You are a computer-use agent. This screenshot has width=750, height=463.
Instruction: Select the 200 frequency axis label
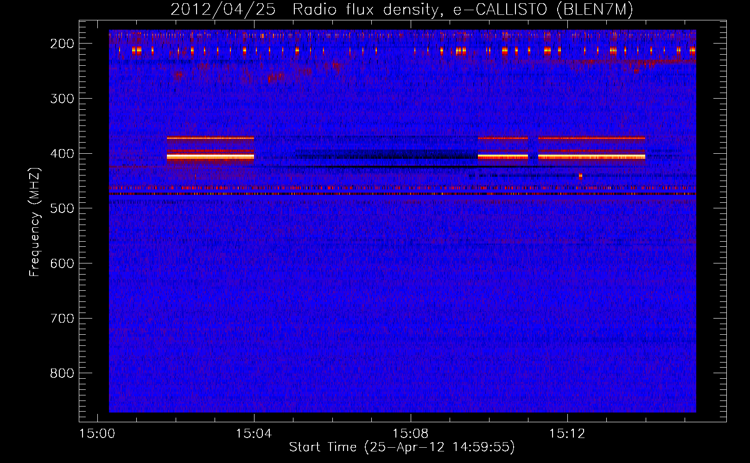point(62,44)
